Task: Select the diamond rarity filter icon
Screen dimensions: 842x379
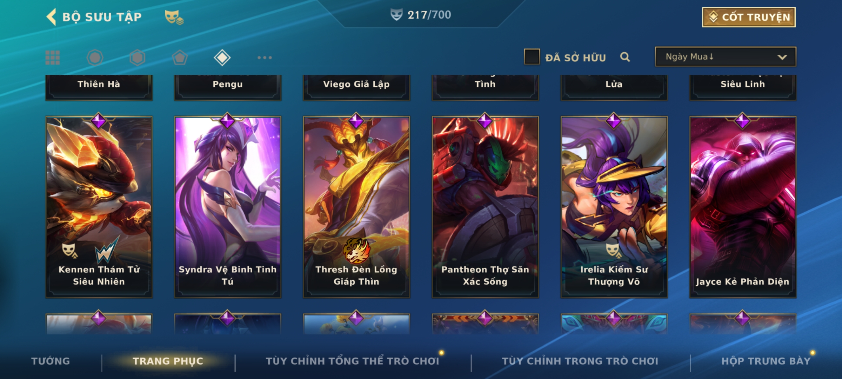Action: pos(222,58)
